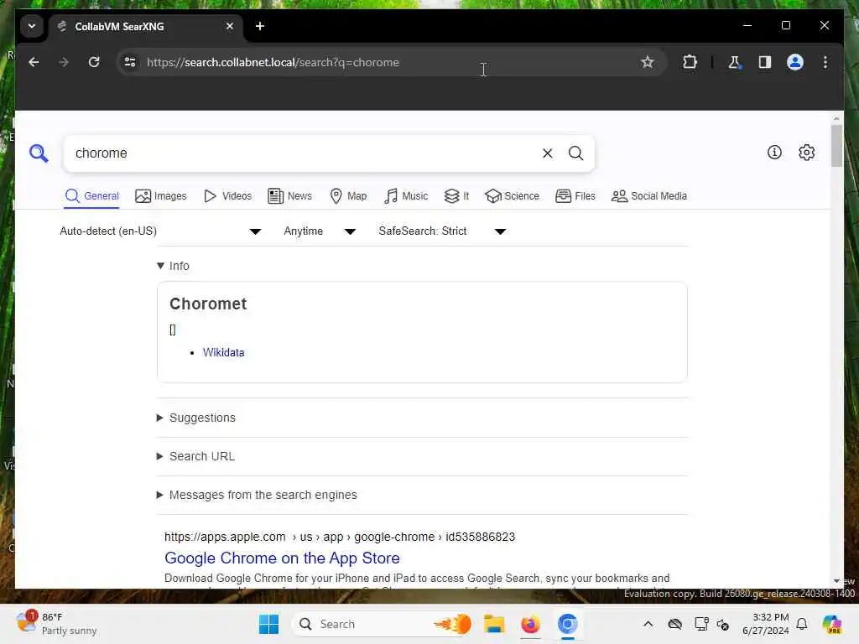Switch to the Science tab

pyautogui.click(x=512, y=196)
